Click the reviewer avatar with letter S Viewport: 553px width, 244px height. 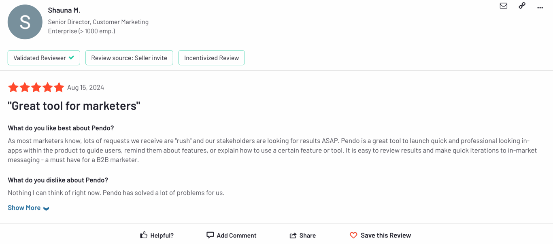[25, 22]
